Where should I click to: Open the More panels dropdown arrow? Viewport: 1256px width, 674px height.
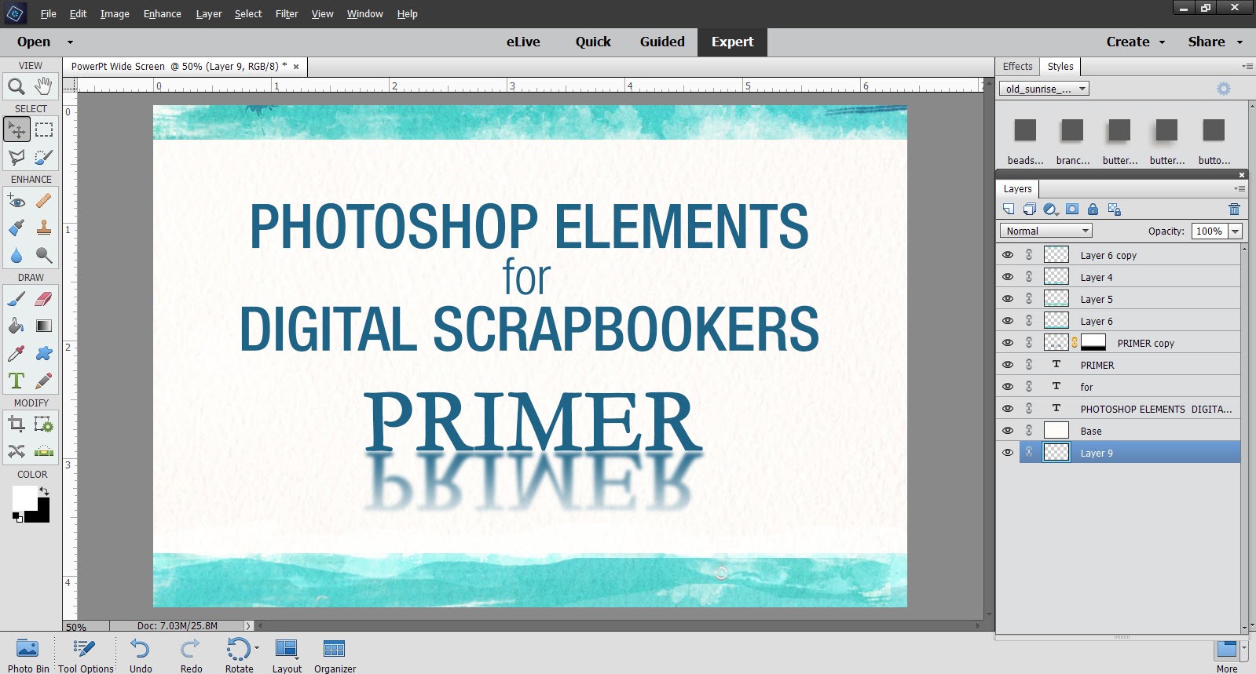pos(1243,650)
